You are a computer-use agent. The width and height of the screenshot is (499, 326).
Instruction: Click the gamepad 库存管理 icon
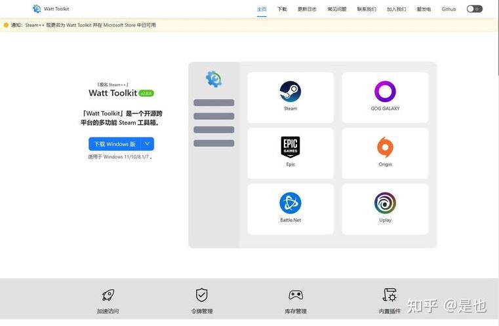pos(296,295)
